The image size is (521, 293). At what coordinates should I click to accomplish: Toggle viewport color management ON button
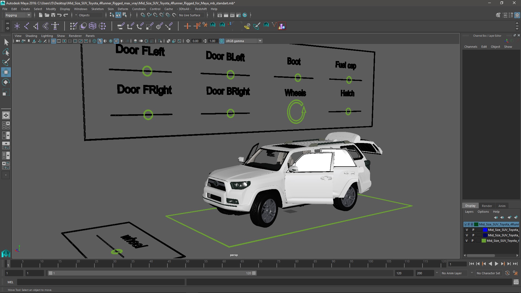coord(222,41)
